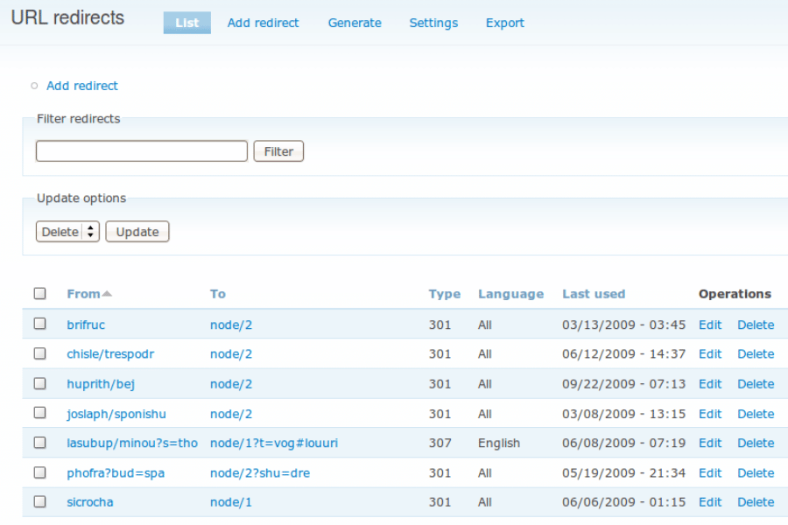
Task: Open the node/1?t=vog#louuri destination link
Action: 274,443
